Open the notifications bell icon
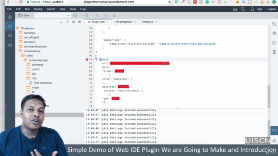278x156 pixels. (252, 9)
